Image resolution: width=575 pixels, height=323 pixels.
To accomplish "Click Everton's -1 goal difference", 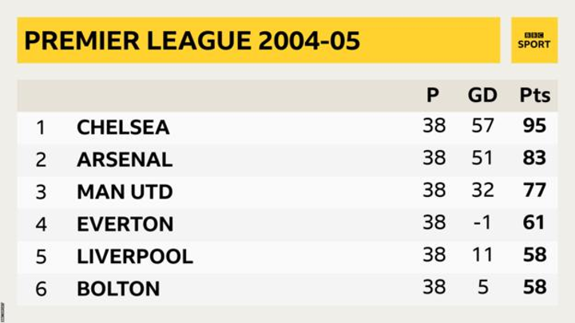I will tap(482, 223).
